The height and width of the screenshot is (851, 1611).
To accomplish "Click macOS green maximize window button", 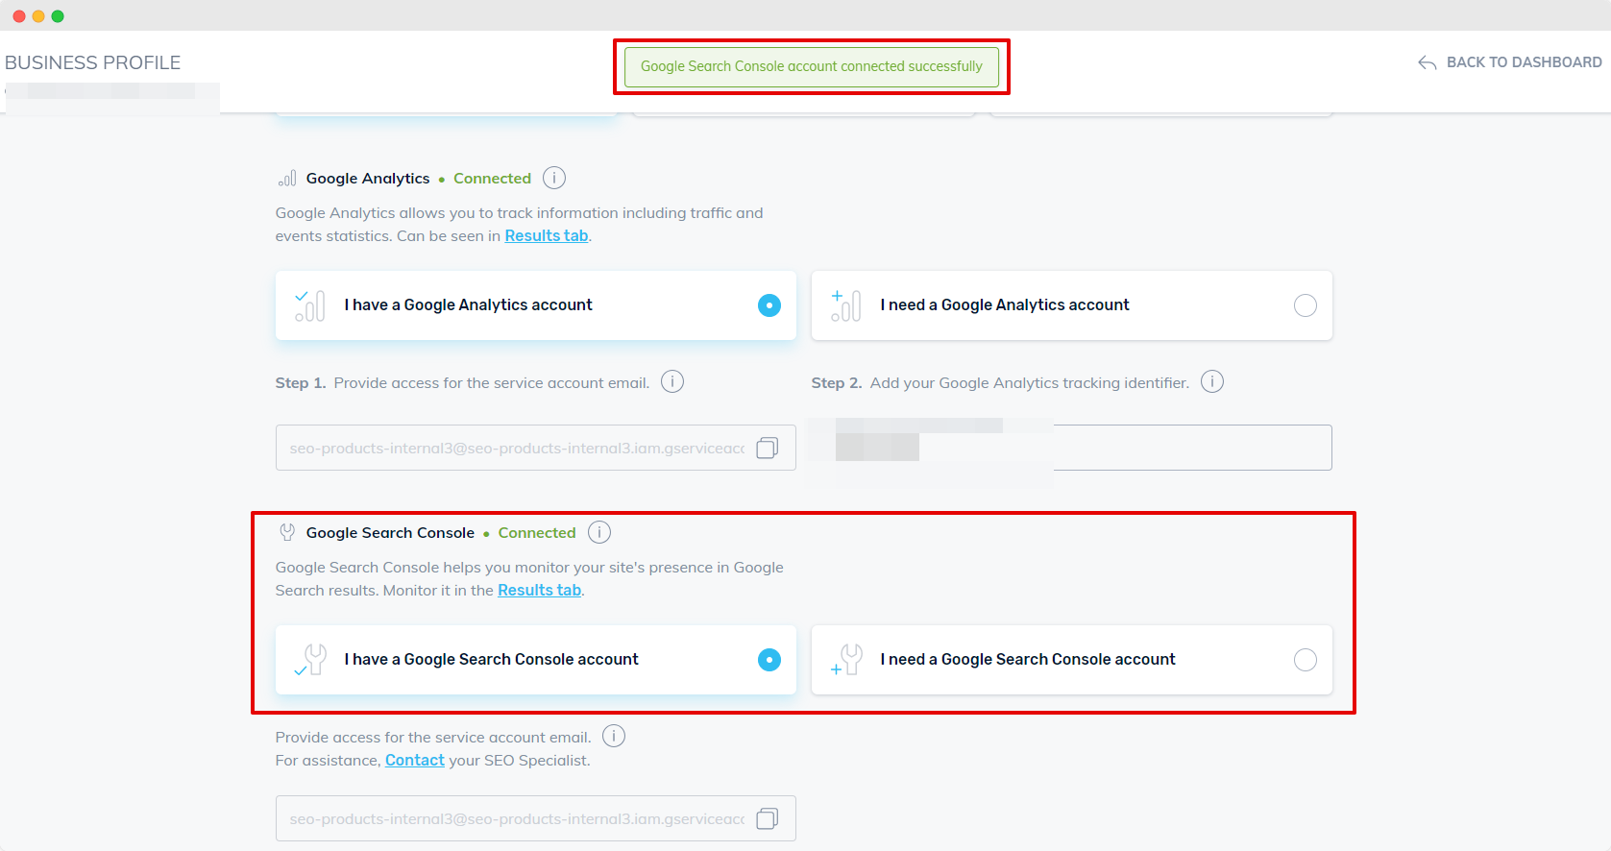I will [58, 16].
